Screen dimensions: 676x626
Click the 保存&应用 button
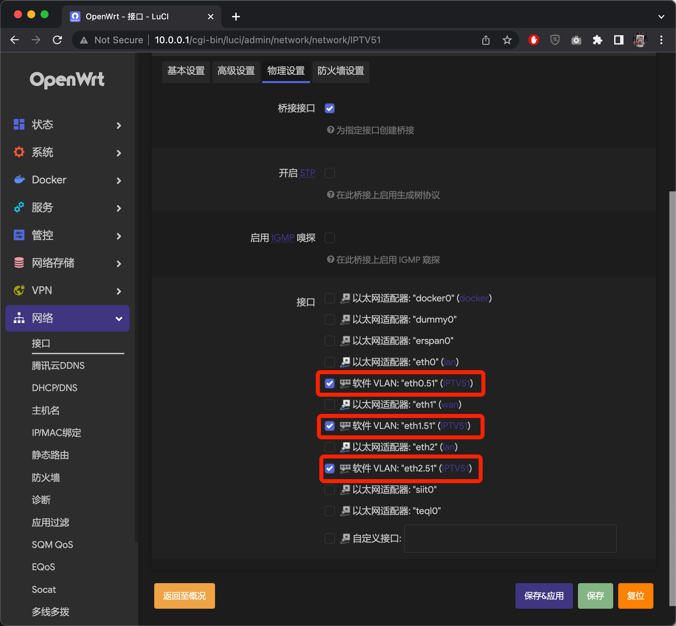pyautogui.click(x=543, y=596)
